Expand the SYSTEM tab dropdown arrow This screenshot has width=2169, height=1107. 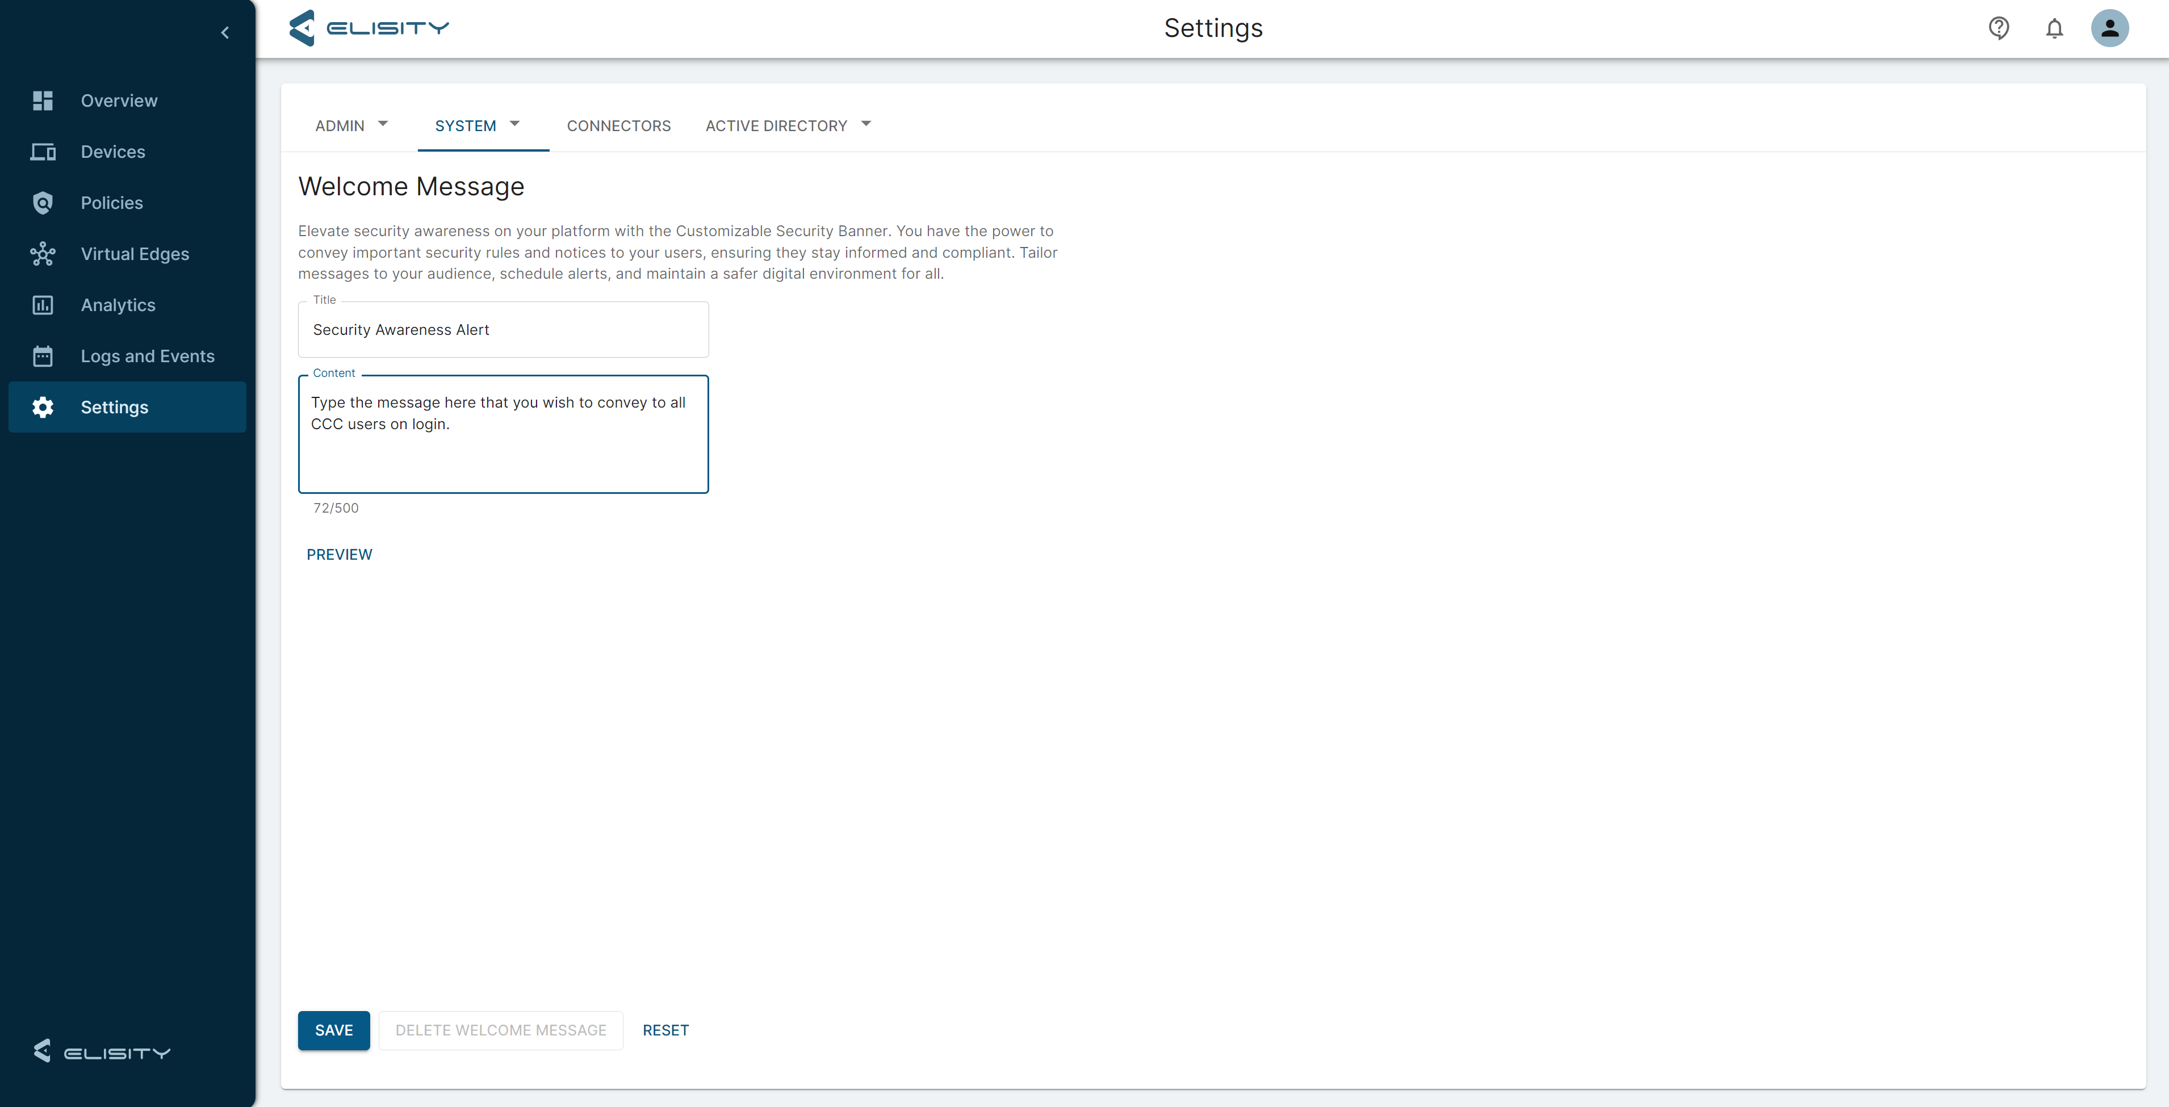[x=516, y=124]
